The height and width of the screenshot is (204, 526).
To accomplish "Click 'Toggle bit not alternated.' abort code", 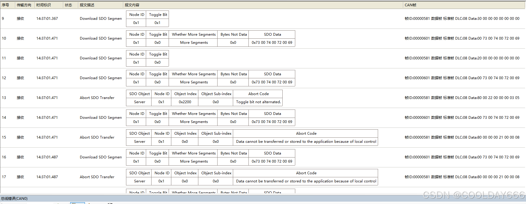I will pos(258,102).
